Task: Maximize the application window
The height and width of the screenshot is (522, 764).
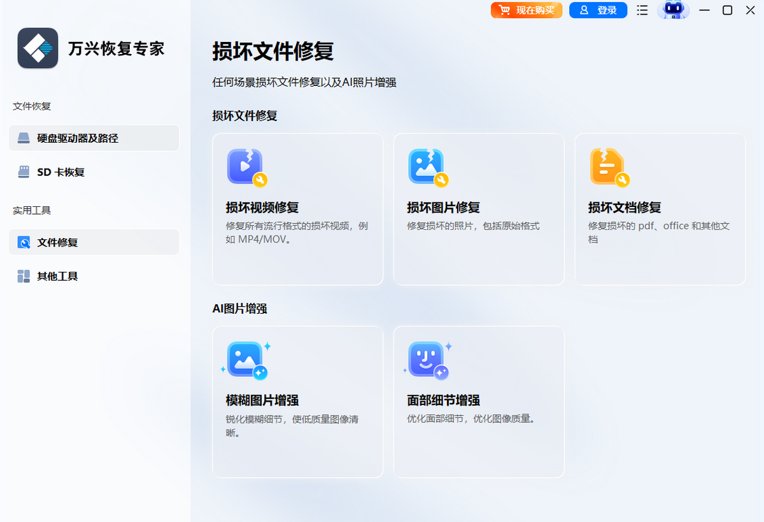Action: [x=727, y=10]
